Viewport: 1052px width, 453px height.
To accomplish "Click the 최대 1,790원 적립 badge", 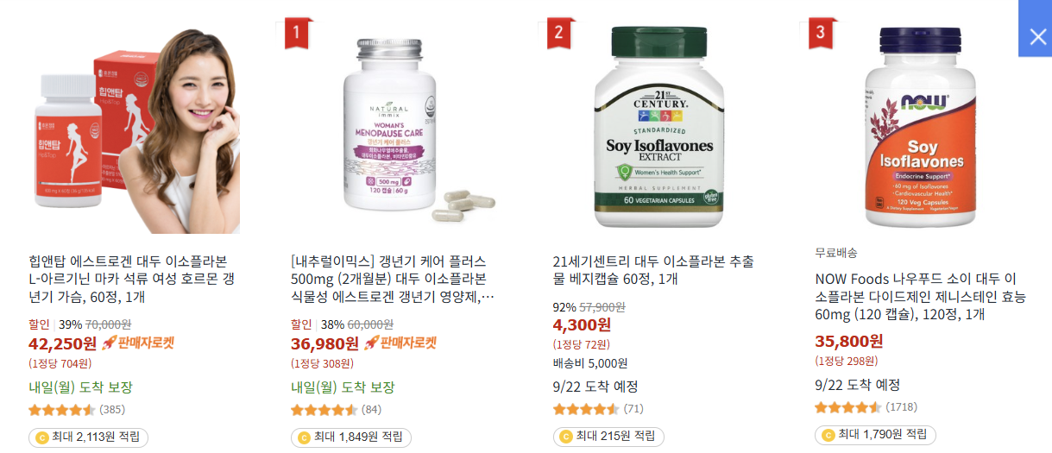I will [875, 434].
